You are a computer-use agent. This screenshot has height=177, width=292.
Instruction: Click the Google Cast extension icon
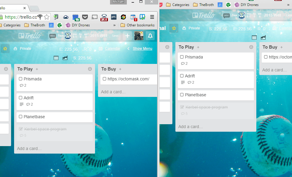95,17
